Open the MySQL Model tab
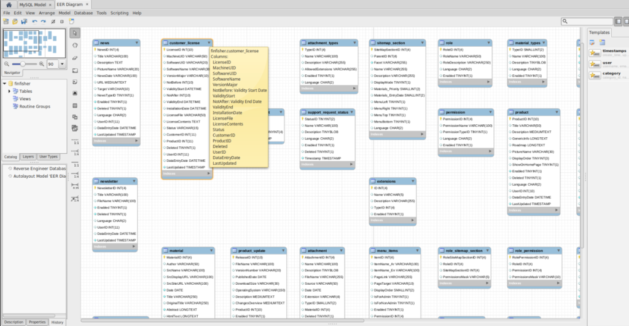Screen dimensions: 629x326 pos(31,4)
